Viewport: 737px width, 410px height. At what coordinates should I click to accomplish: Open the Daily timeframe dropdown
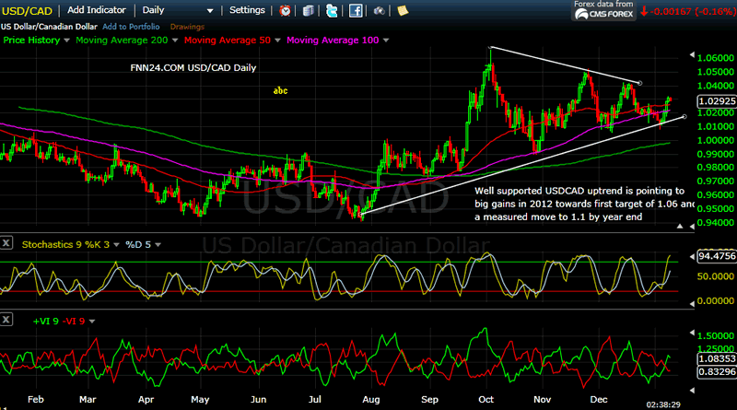tap(210, 11)
